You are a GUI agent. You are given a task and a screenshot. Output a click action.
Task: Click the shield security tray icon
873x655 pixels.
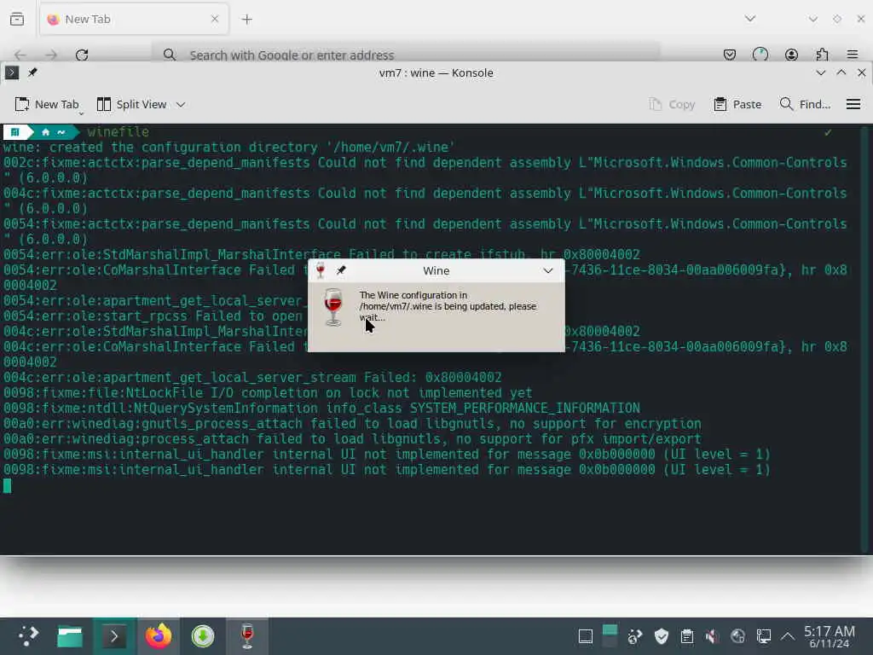tap(662, 636)
